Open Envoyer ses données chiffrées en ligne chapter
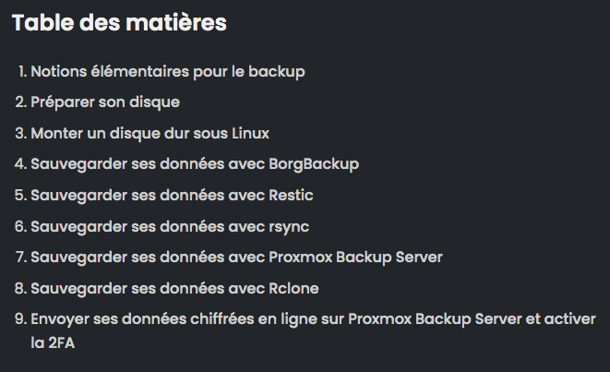This screenshot has width=610, height=372. click(313, 330)
